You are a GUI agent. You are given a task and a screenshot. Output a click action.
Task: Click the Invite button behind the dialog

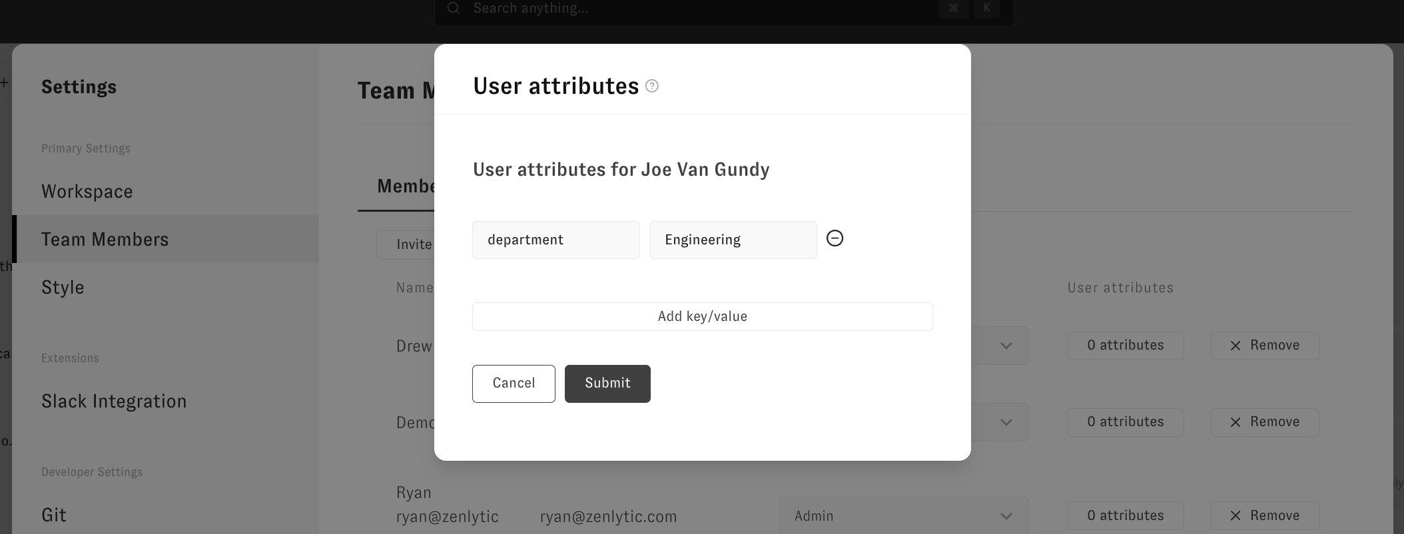click(406, 245)
